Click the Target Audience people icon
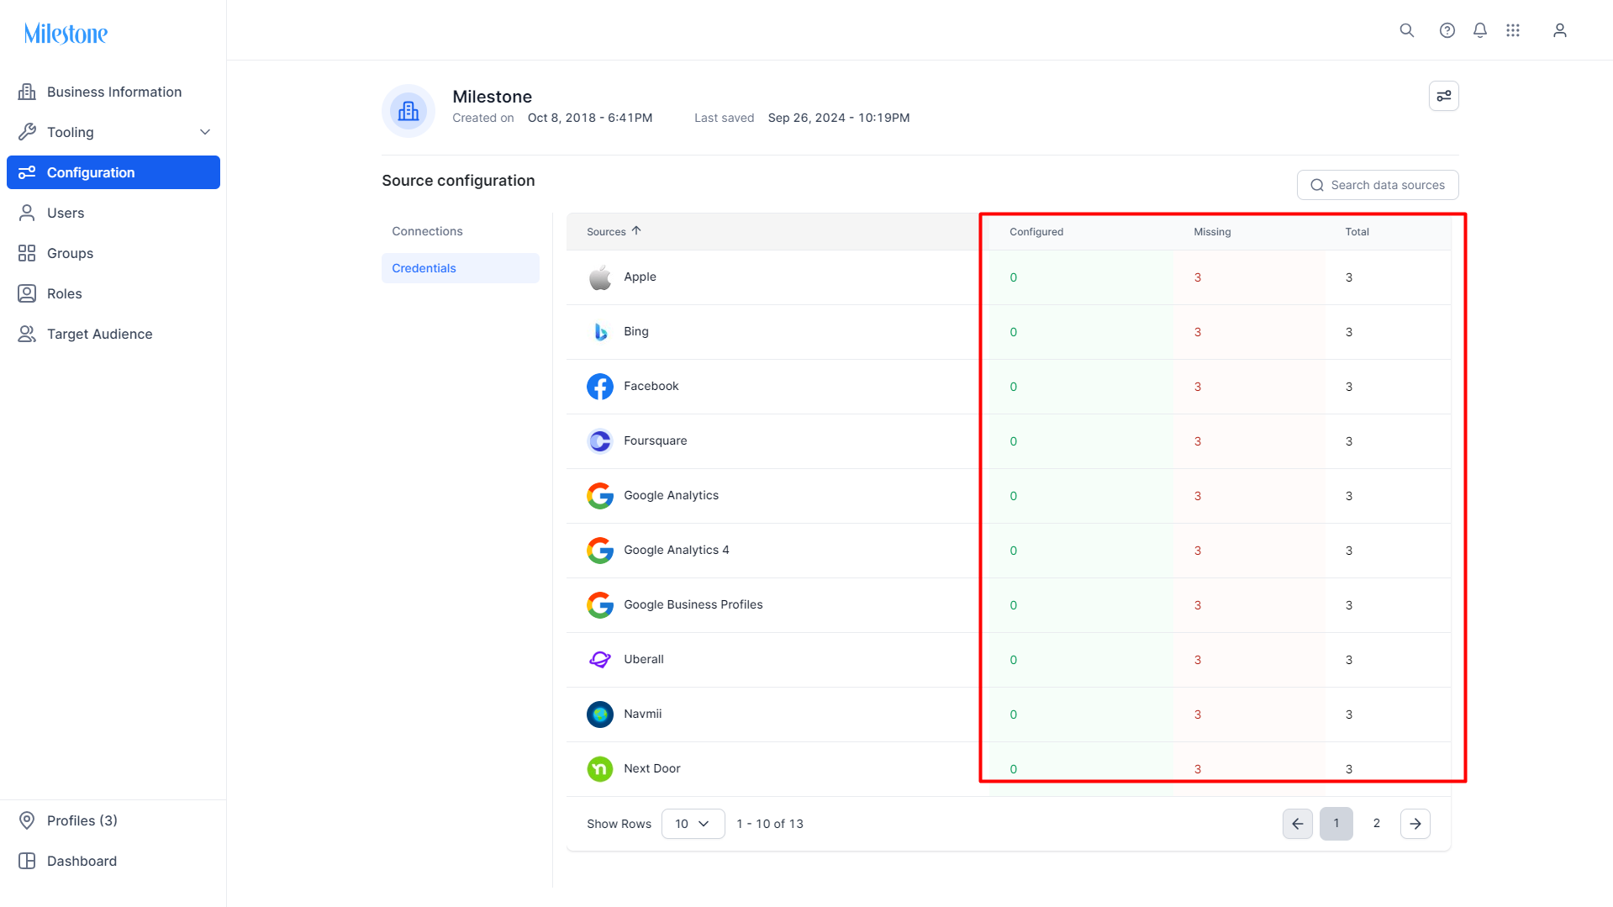 point(27,334)
